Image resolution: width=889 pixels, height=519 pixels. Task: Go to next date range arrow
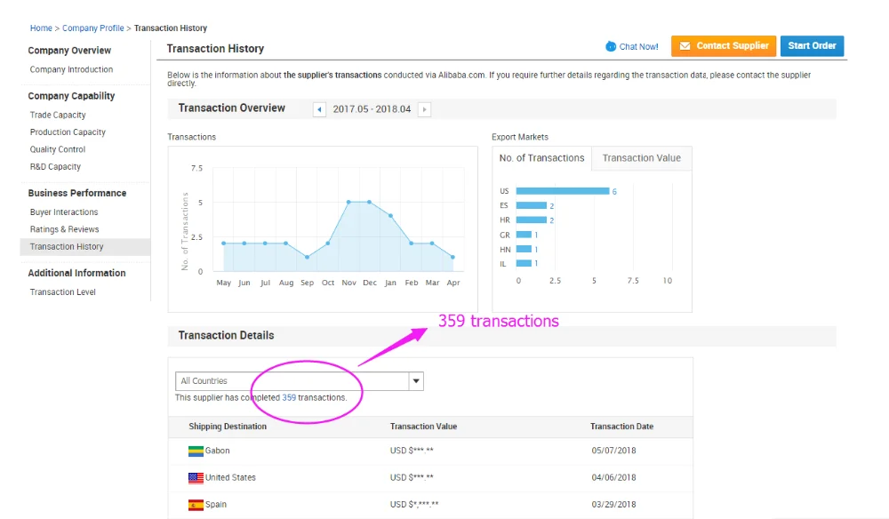424,109
